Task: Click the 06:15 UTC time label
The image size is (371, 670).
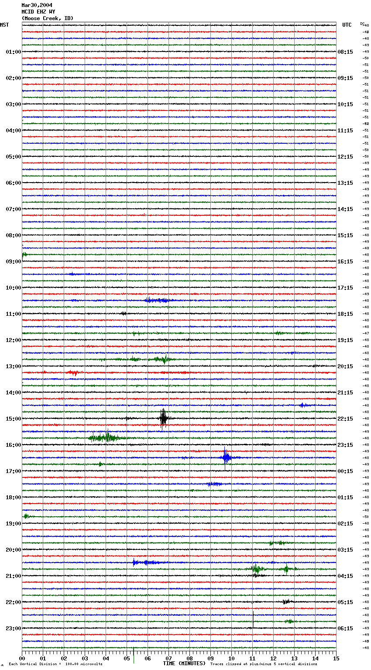Action: point(345,629)
